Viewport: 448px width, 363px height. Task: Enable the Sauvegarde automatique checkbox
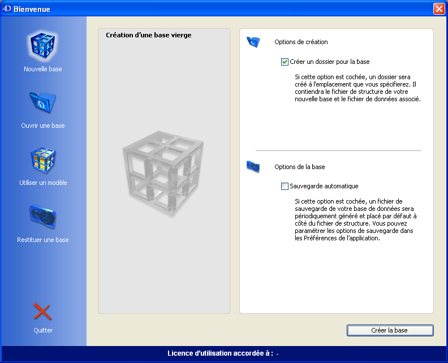point(285,186)
